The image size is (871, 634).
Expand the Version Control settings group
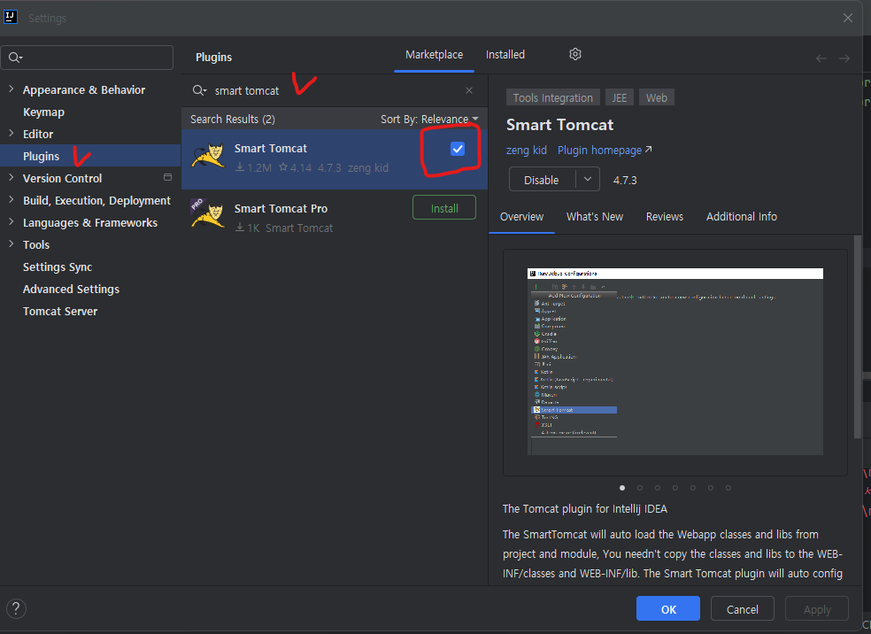12,178
